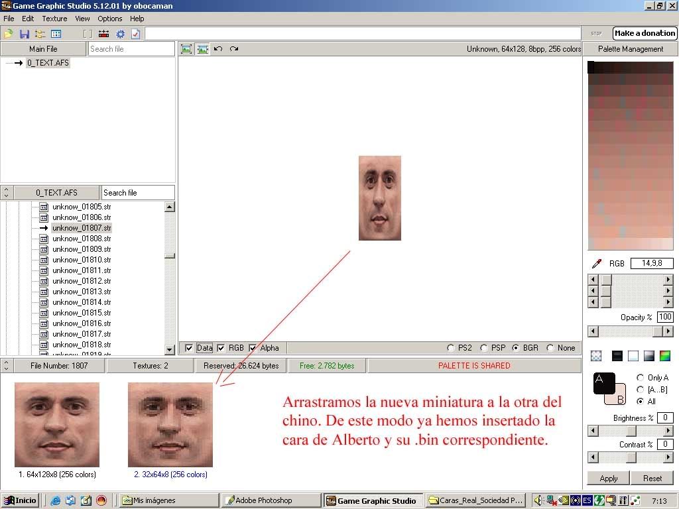Select the [A...B] radio option
This screenshot has height=509, width=679.
click(640, 390)
